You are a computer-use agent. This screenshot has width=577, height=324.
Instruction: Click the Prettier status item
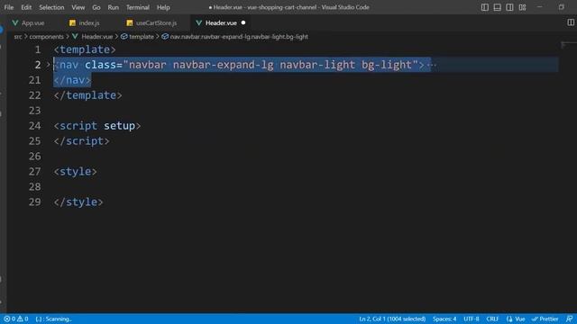click(545, 319)
